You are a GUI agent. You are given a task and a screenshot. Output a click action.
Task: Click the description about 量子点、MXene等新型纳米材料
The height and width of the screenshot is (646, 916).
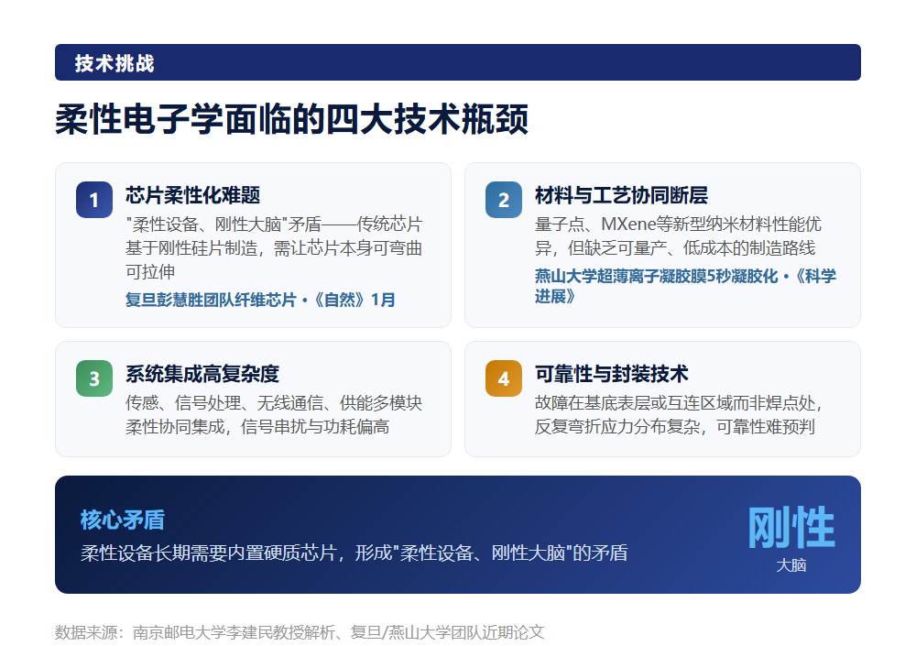tap(678, 236)
